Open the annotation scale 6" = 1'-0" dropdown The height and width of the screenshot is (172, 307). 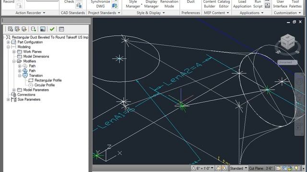tap(212, 168)
